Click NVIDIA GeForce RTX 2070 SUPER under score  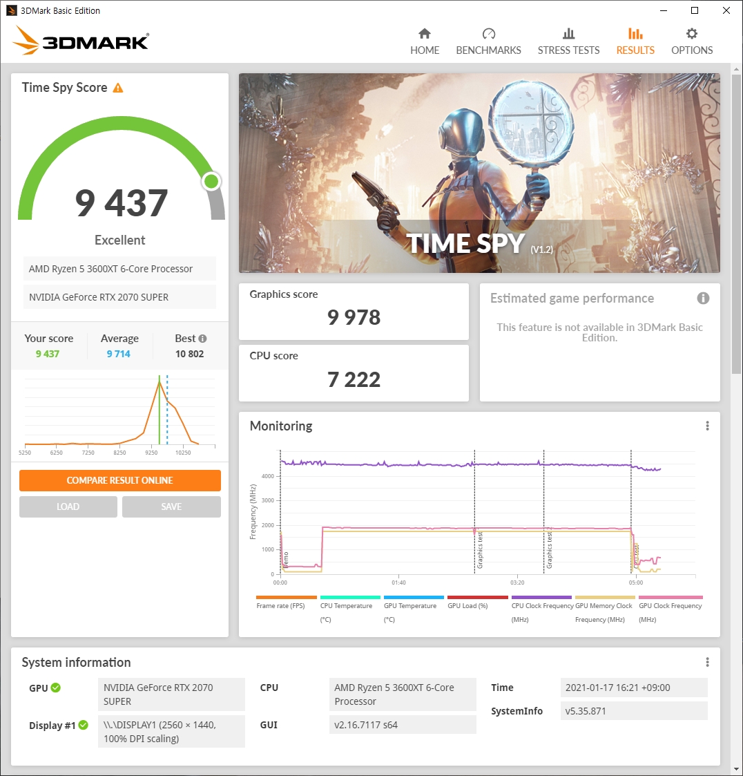click(x=119, y=297)
